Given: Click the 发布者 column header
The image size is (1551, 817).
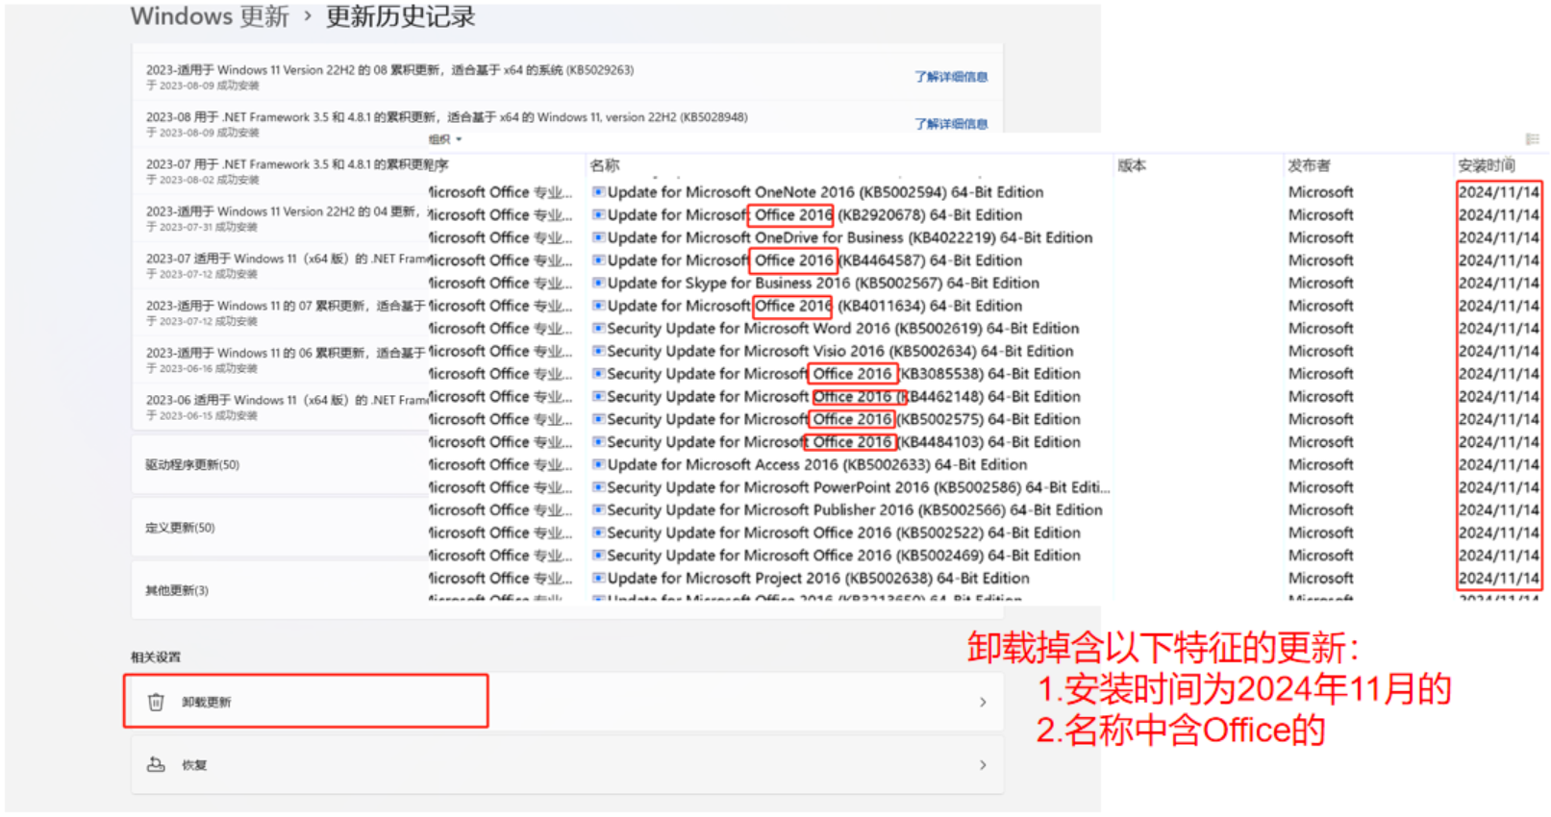Looking at the screenshot, I should point(1309,165).
